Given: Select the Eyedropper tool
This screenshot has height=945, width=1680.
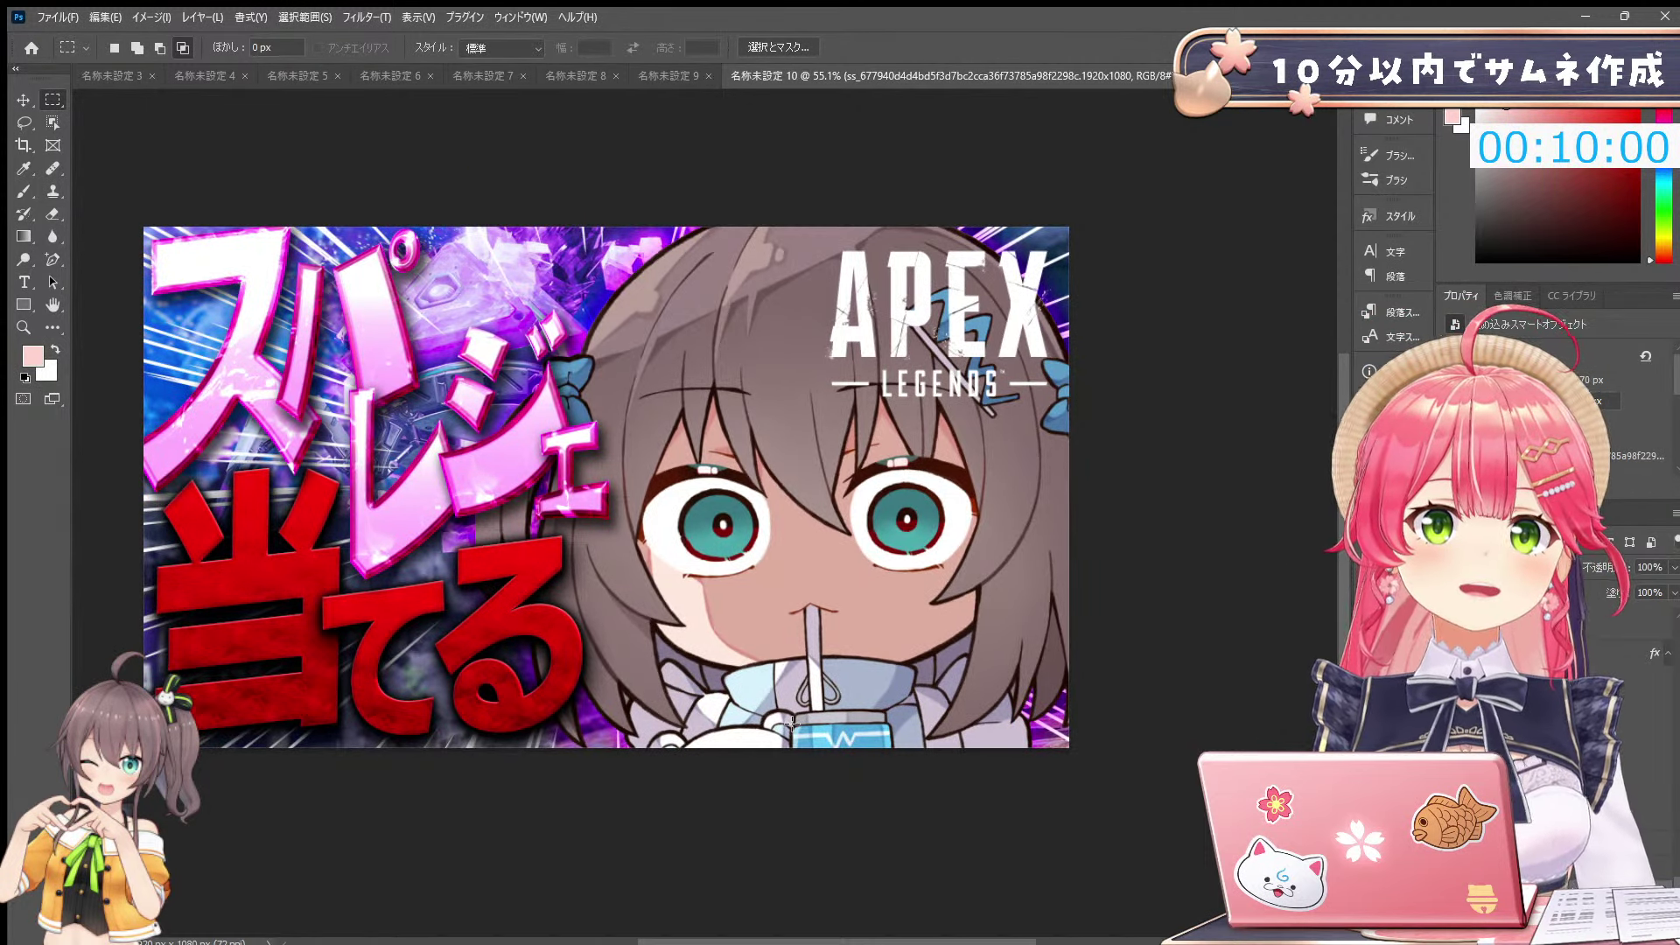Looking at the screenshot, I should pyautogui.click(x=24, y=168).
